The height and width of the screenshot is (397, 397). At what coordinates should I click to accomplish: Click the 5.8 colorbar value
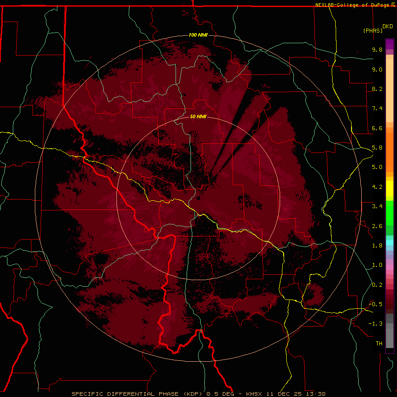(x=377, y=148)
